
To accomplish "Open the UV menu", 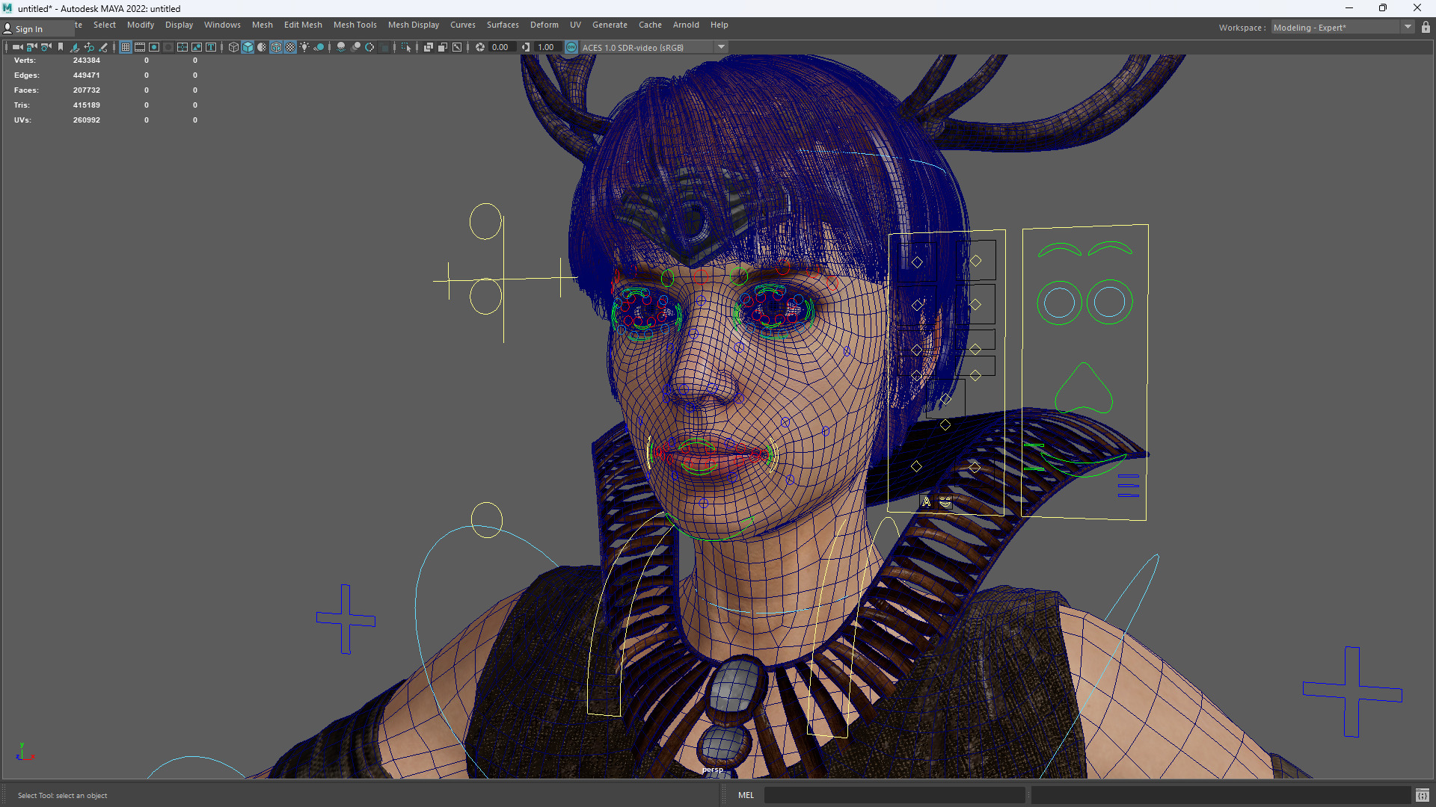I will pos(575,25).
